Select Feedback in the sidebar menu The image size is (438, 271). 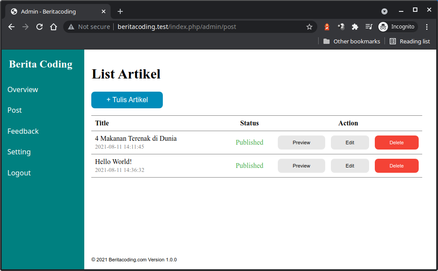[x=23, y=131]
